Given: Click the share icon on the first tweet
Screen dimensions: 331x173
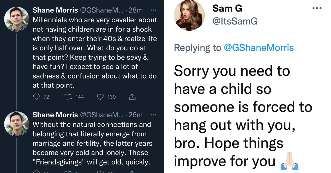Looking at the screenshot, I should pyautogui.click(x=132, y=97).
